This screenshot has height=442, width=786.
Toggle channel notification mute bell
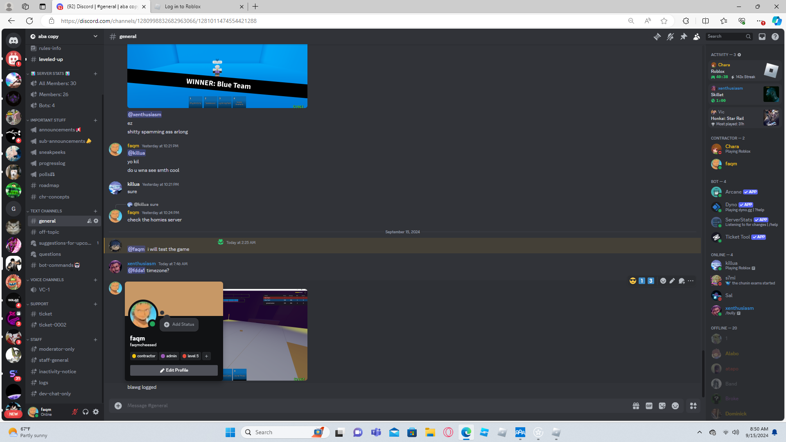[x=670, y=36]
